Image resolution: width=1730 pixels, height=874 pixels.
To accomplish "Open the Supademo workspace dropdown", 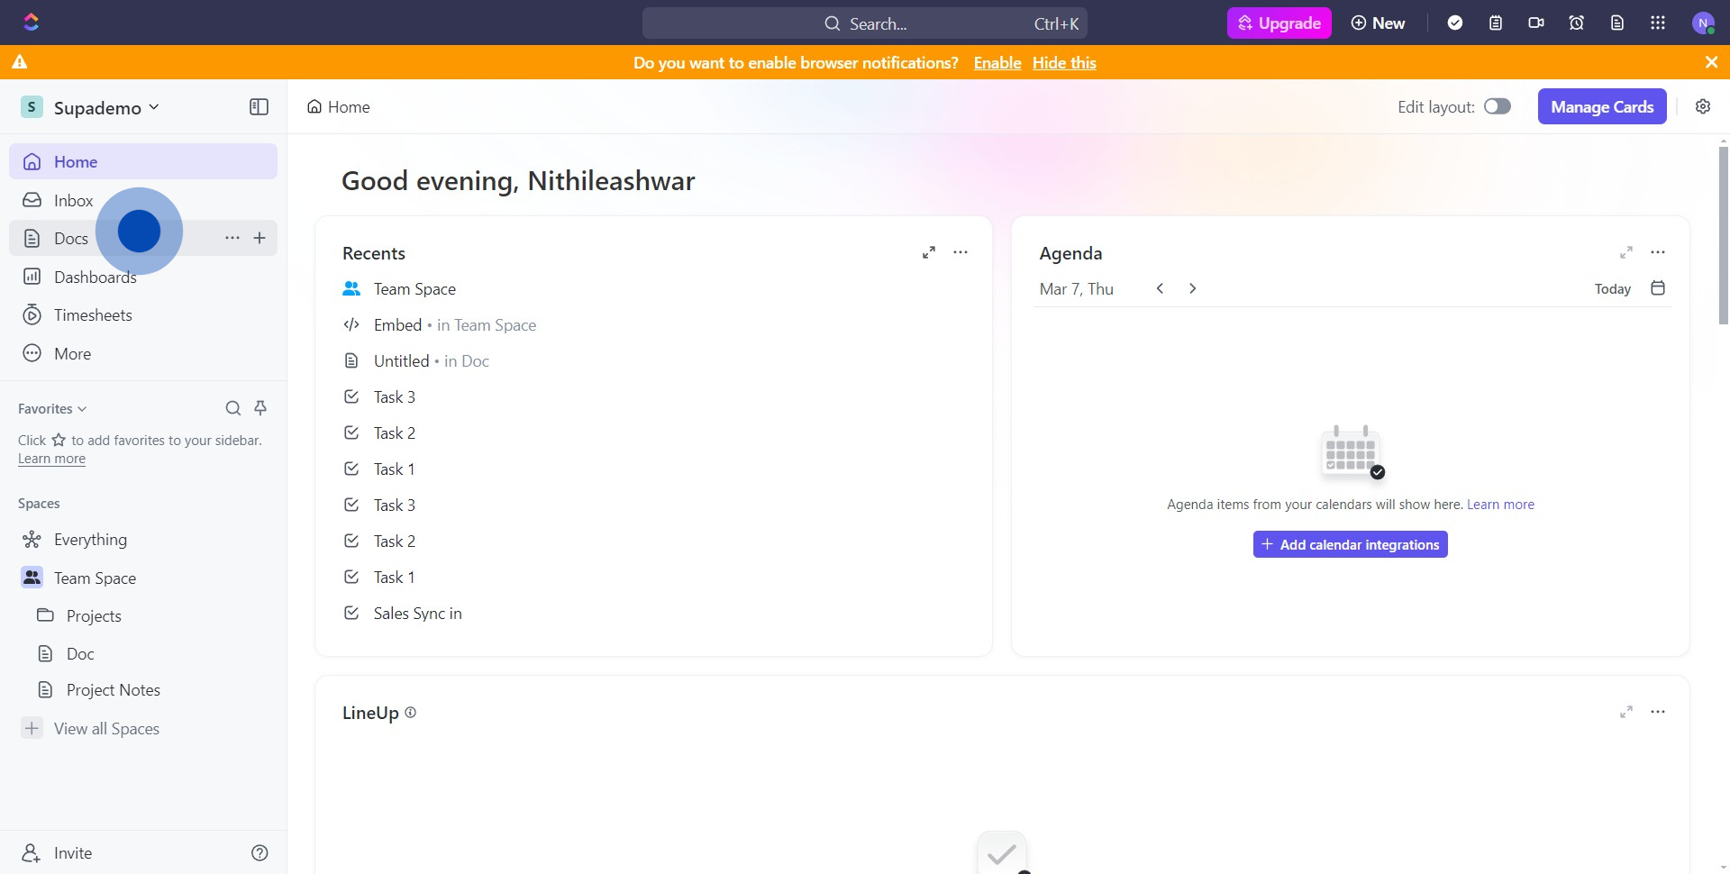I will pyautogui.click(x=90, y=107).
